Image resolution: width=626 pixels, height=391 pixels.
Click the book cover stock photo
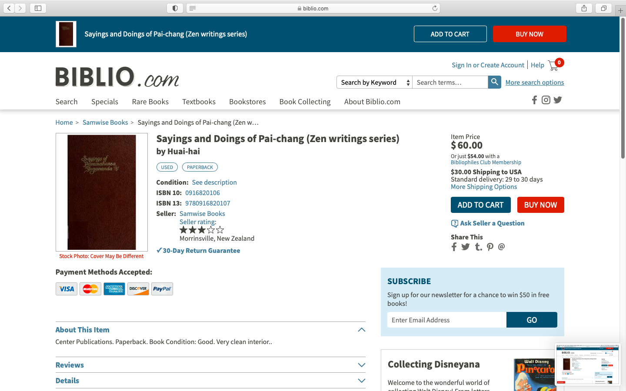(x=102, y=192)
